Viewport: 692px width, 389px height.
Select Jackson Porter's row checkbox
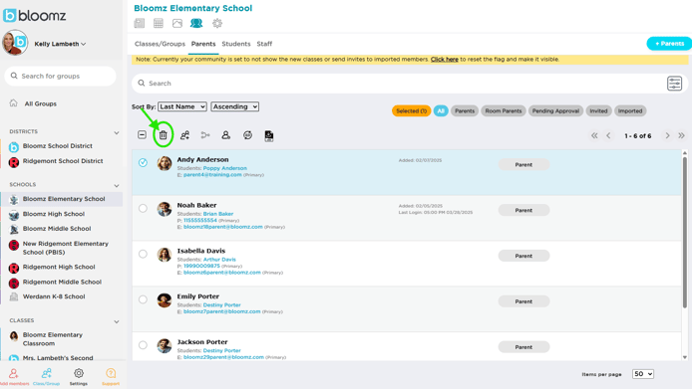pyautogui.click(x=143, y=345)
